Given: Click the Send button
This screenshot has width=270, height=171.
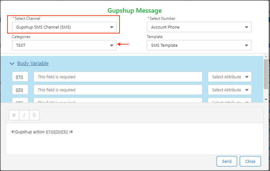Looking at the screenshot, I should tap(227, 161).
